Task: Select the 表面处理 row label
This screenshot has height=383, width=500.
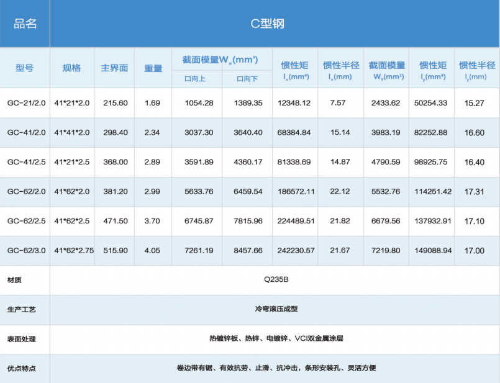Action: (21, 339)
